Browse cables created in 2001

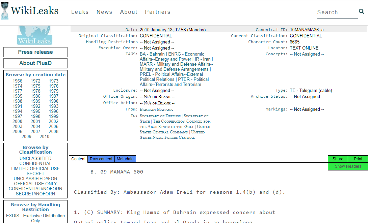35,121
